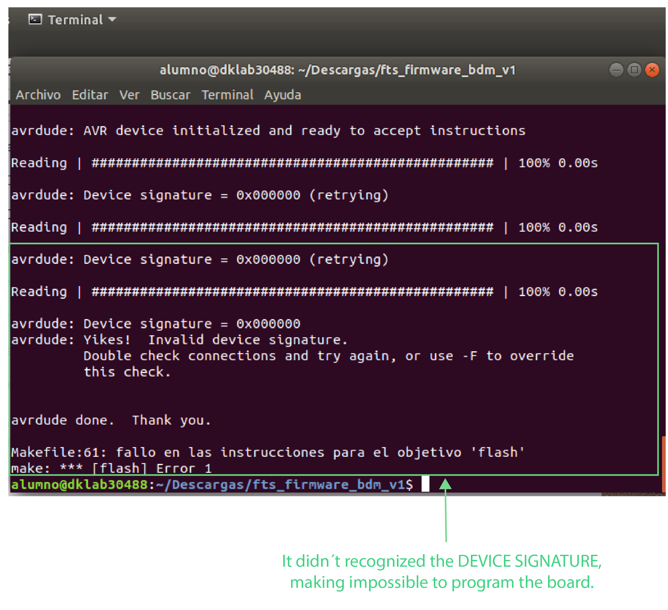The height and width of the screenshot is (610, 668).
Task: Expand the Terminal app menu dropdown arrow
Action: 112,19
